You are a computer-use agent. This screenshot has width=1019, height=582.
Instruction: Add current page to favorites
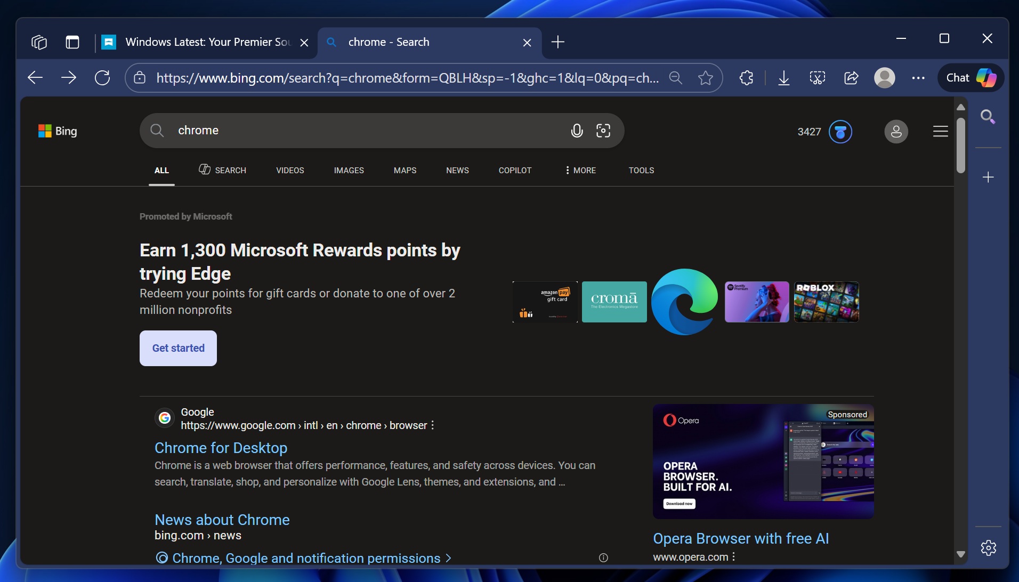pyautogui.click(x=706, y=78)
